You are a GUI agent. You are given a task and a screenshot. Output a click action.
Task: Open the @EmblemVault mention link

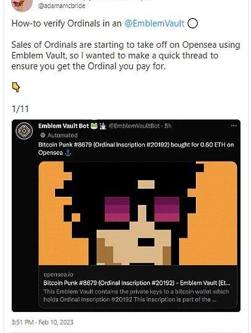click(x=155, y=24)
